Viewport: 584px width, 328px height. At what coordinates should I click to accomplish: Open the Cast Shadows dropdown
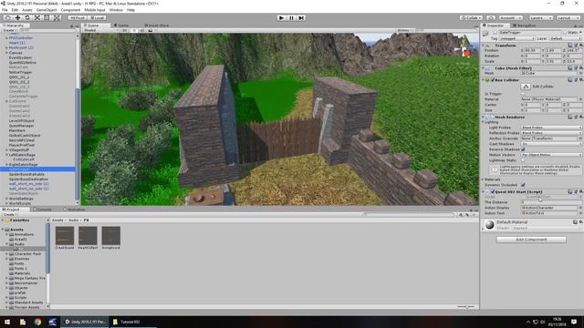coord(551,144)
